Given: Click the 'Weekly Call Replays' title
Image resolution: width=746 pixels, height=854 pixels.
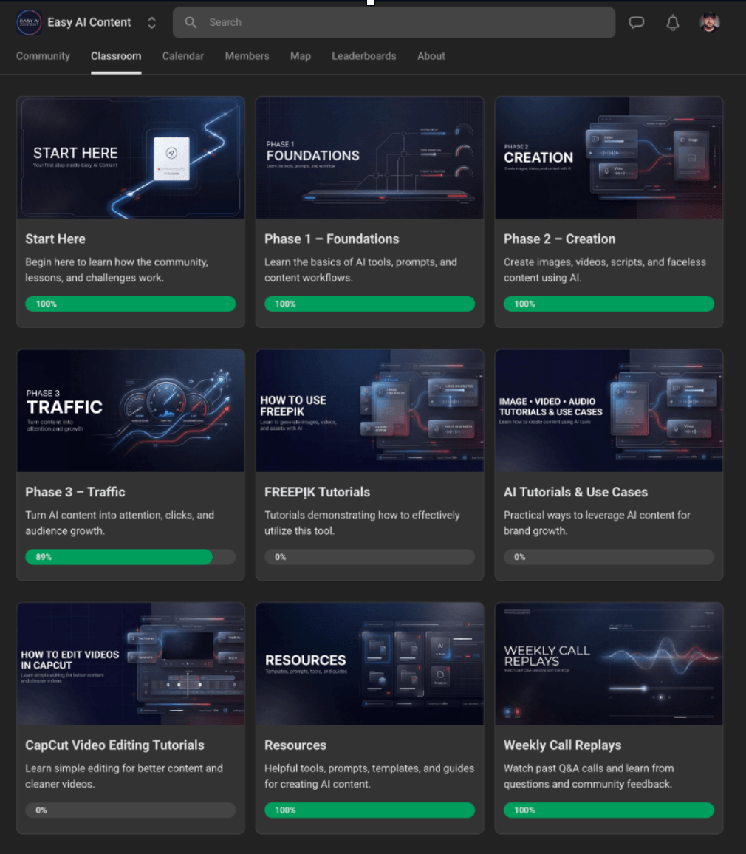Looking at the screenshot, I should click(563, 745).
